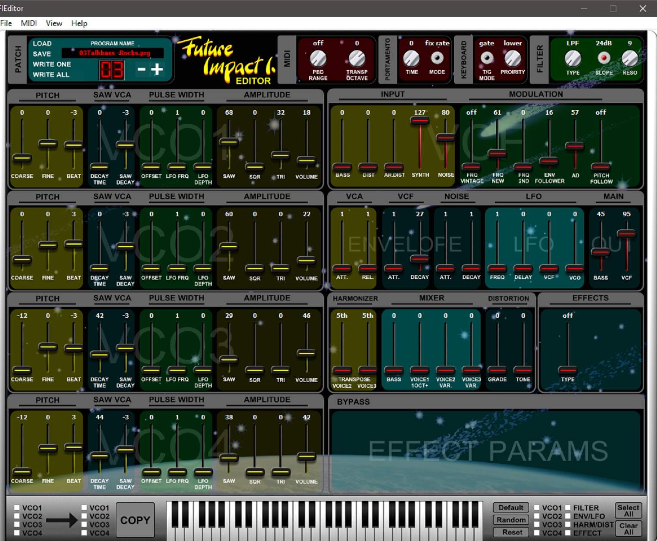Click the Reset button
Screen dimensions: 657x541
[511, 532]
